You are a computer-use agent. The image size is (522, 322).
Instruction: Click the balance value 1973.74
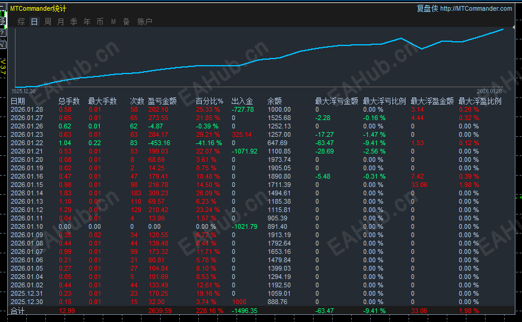(x=280, y=160)
